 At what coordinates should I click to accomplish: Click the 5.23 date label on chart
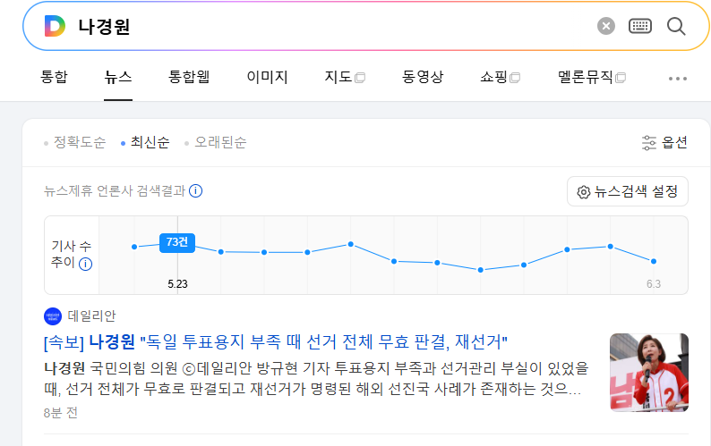pos(177,284)
